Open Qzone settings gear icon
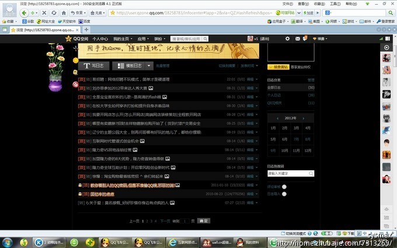 (x=287, y=39)
